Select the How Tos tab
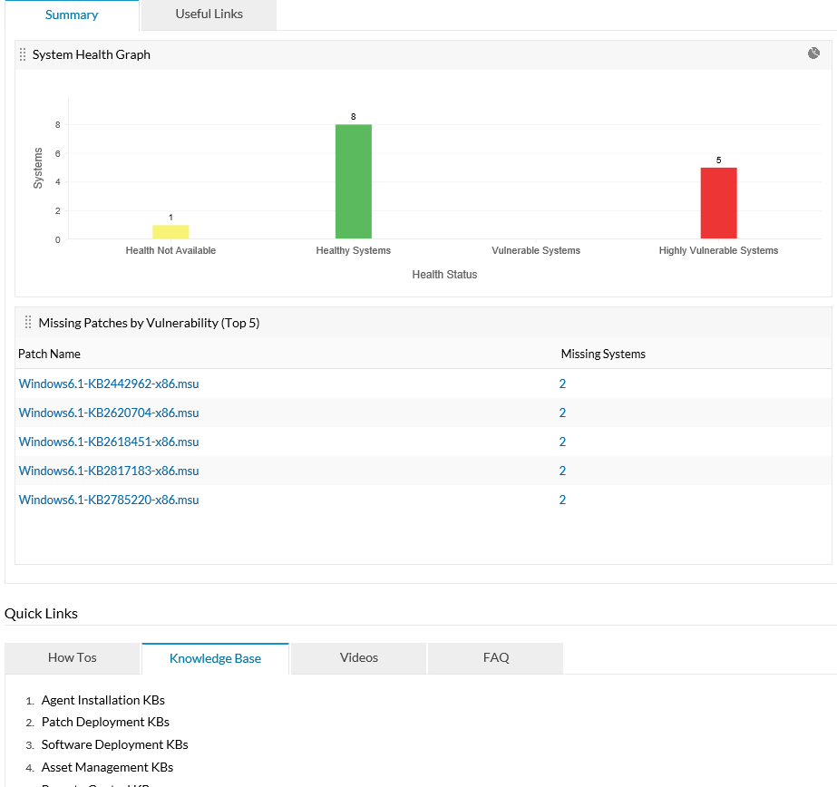 (72, 657)
